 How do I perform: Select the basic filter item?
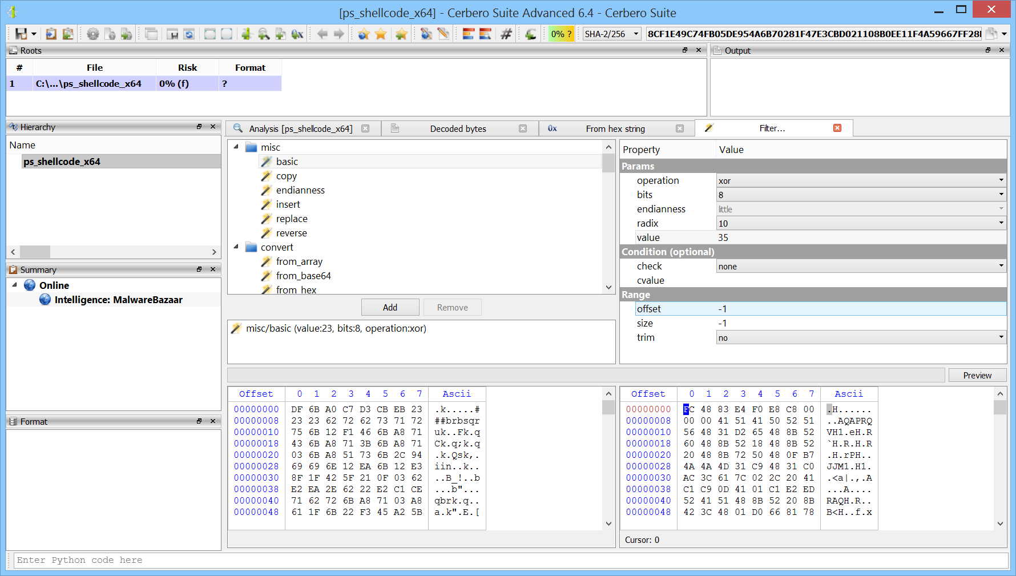pyautogui.click(x=287, y=162)
